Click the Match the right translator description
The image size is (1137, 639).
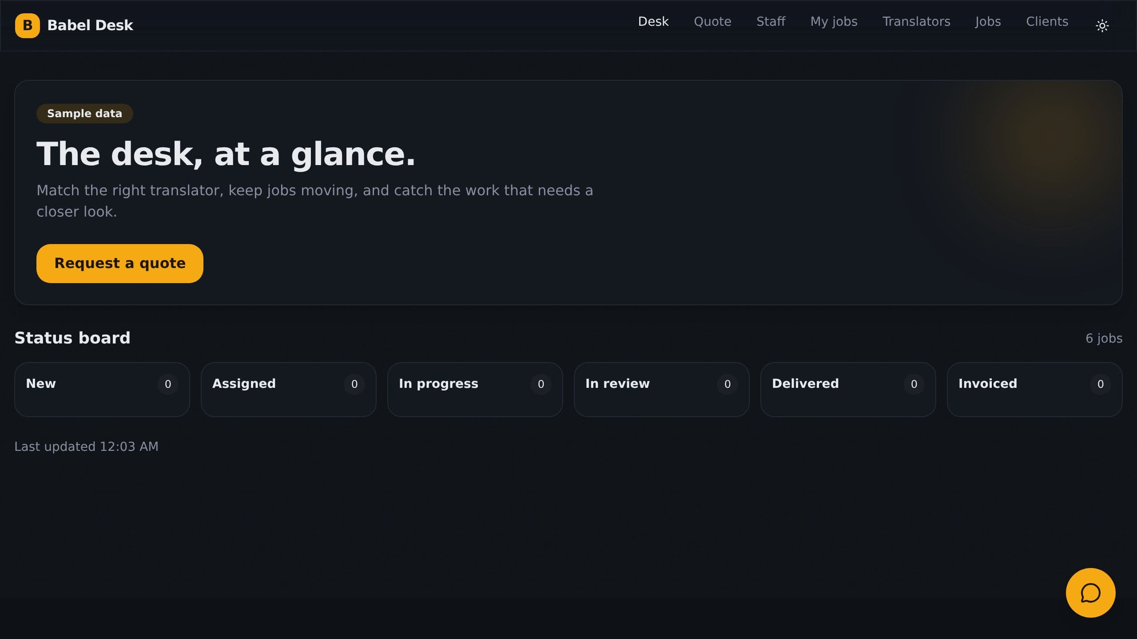314,201
